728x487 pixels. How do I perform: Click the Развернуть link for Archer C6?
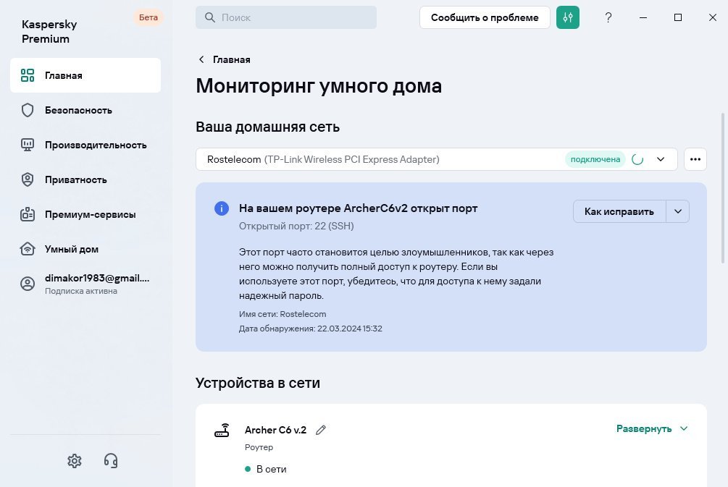click(x=644, y=428)
